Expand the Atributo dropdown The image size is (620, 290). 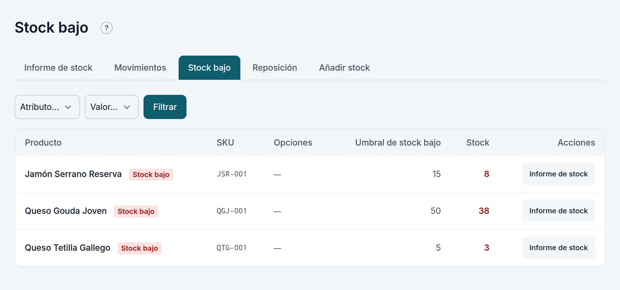tap(47, 107)
